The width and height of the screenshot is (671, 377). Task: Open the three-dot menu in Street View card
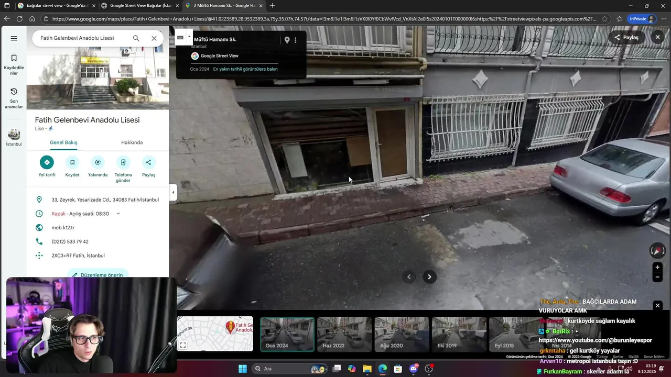point(296,40)
